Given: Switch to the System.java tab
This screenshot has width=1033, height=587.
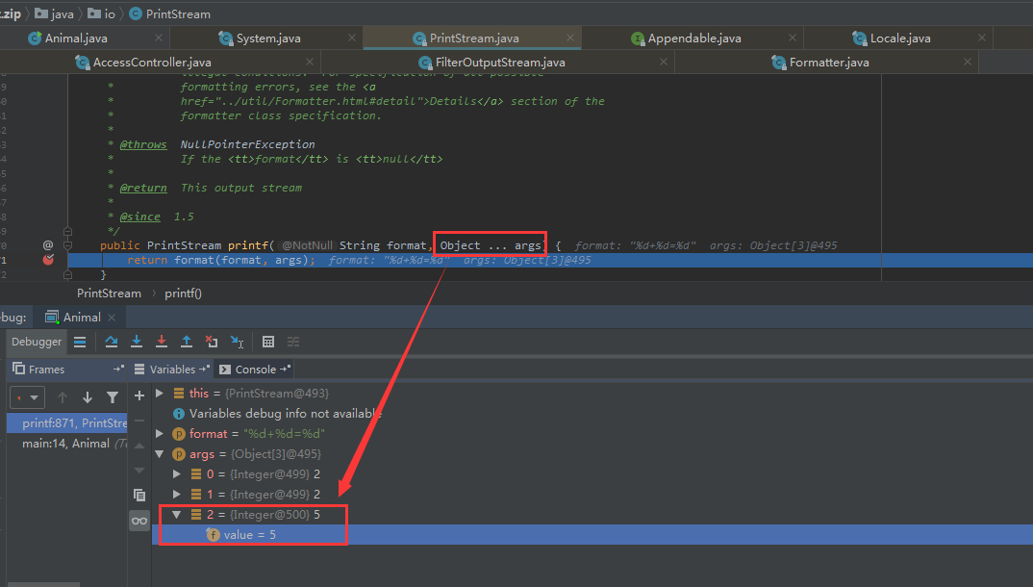Looking at the screenshot, I should pos(268,38).
